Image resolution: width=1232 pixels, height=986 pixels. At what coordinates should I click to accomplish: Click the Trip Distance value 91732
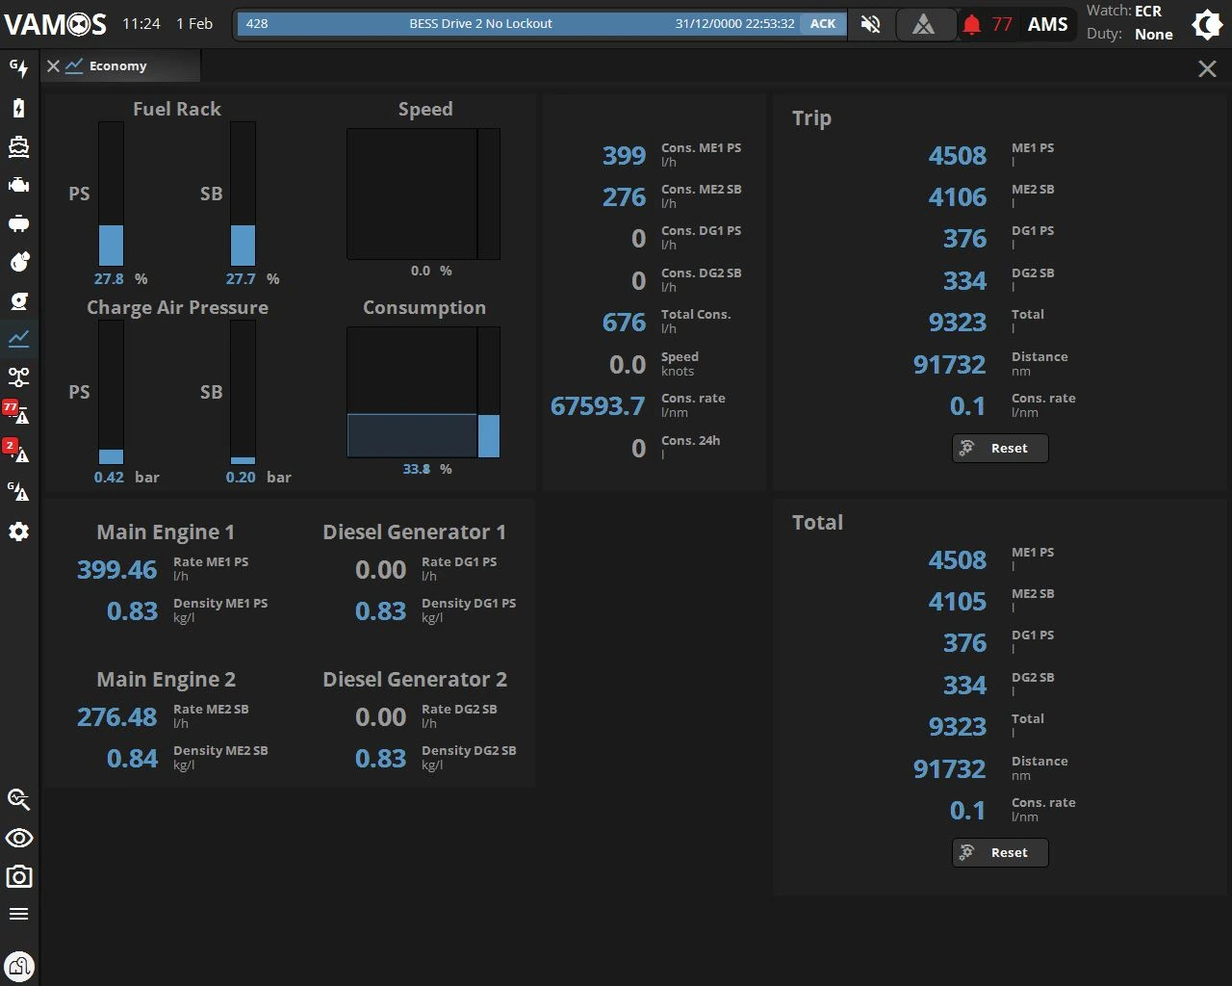pyautogui.click(x=950, y=364)
